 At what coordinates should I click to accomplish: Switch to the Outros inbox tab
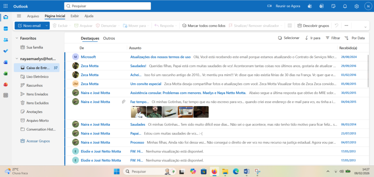click(109, 38)
